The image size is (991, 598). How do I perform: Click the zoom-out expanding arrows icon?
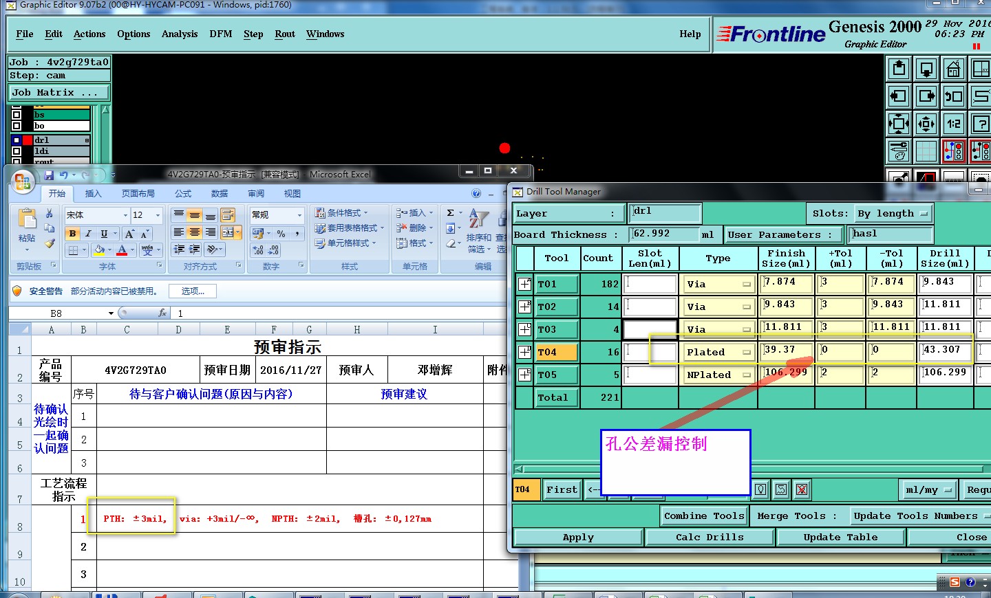[926, 124]
